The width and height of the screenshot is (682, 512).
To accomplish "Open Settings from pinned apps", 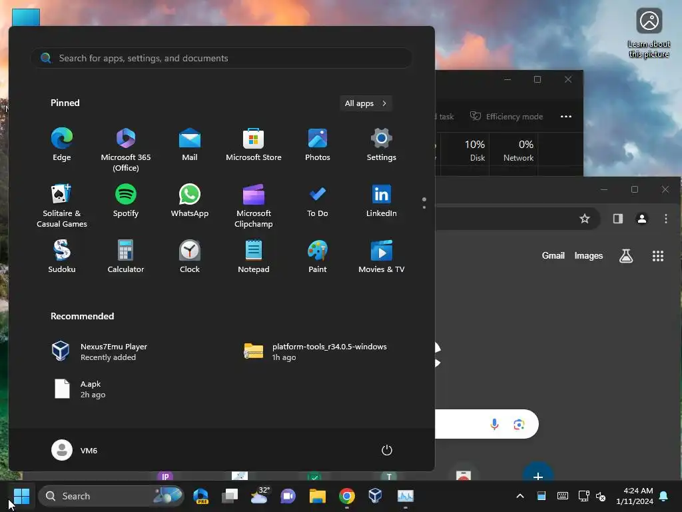I will [x=382, y=145].
